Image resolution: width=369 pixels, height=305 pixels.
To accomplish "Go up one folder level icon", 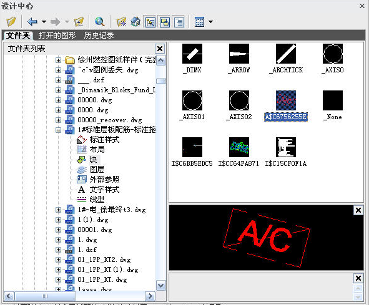I will tap(79, 22).
